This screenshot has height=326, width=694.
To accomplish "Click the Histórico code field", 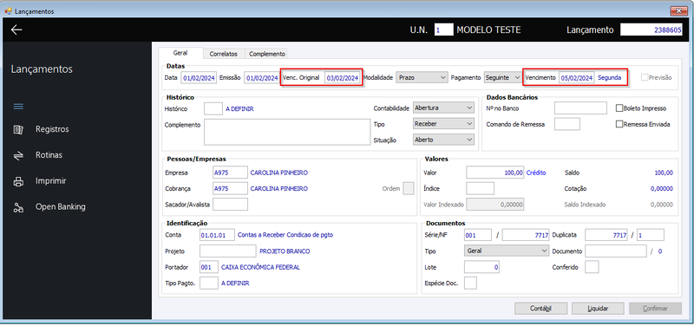I will [x=213, y=108].
